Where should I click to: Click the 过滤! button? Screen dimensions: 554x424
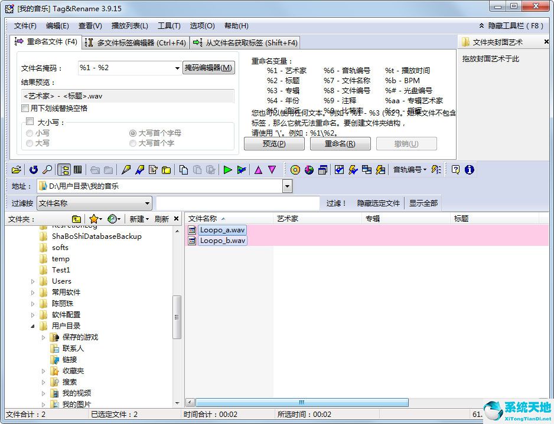pos(336,203)
